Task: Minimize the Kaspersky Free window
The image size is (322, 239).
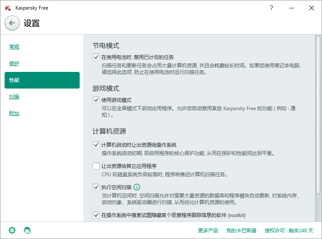Action: [x=292, y=8]
